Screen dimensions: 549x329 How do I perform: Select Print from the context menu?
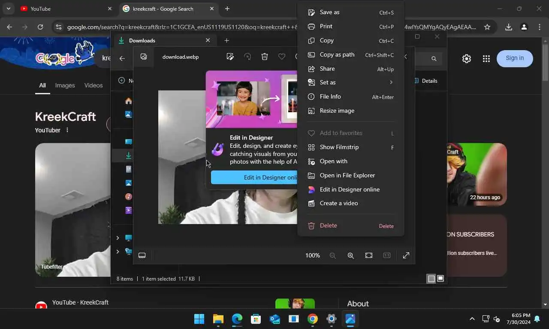(x=350, y=27)
